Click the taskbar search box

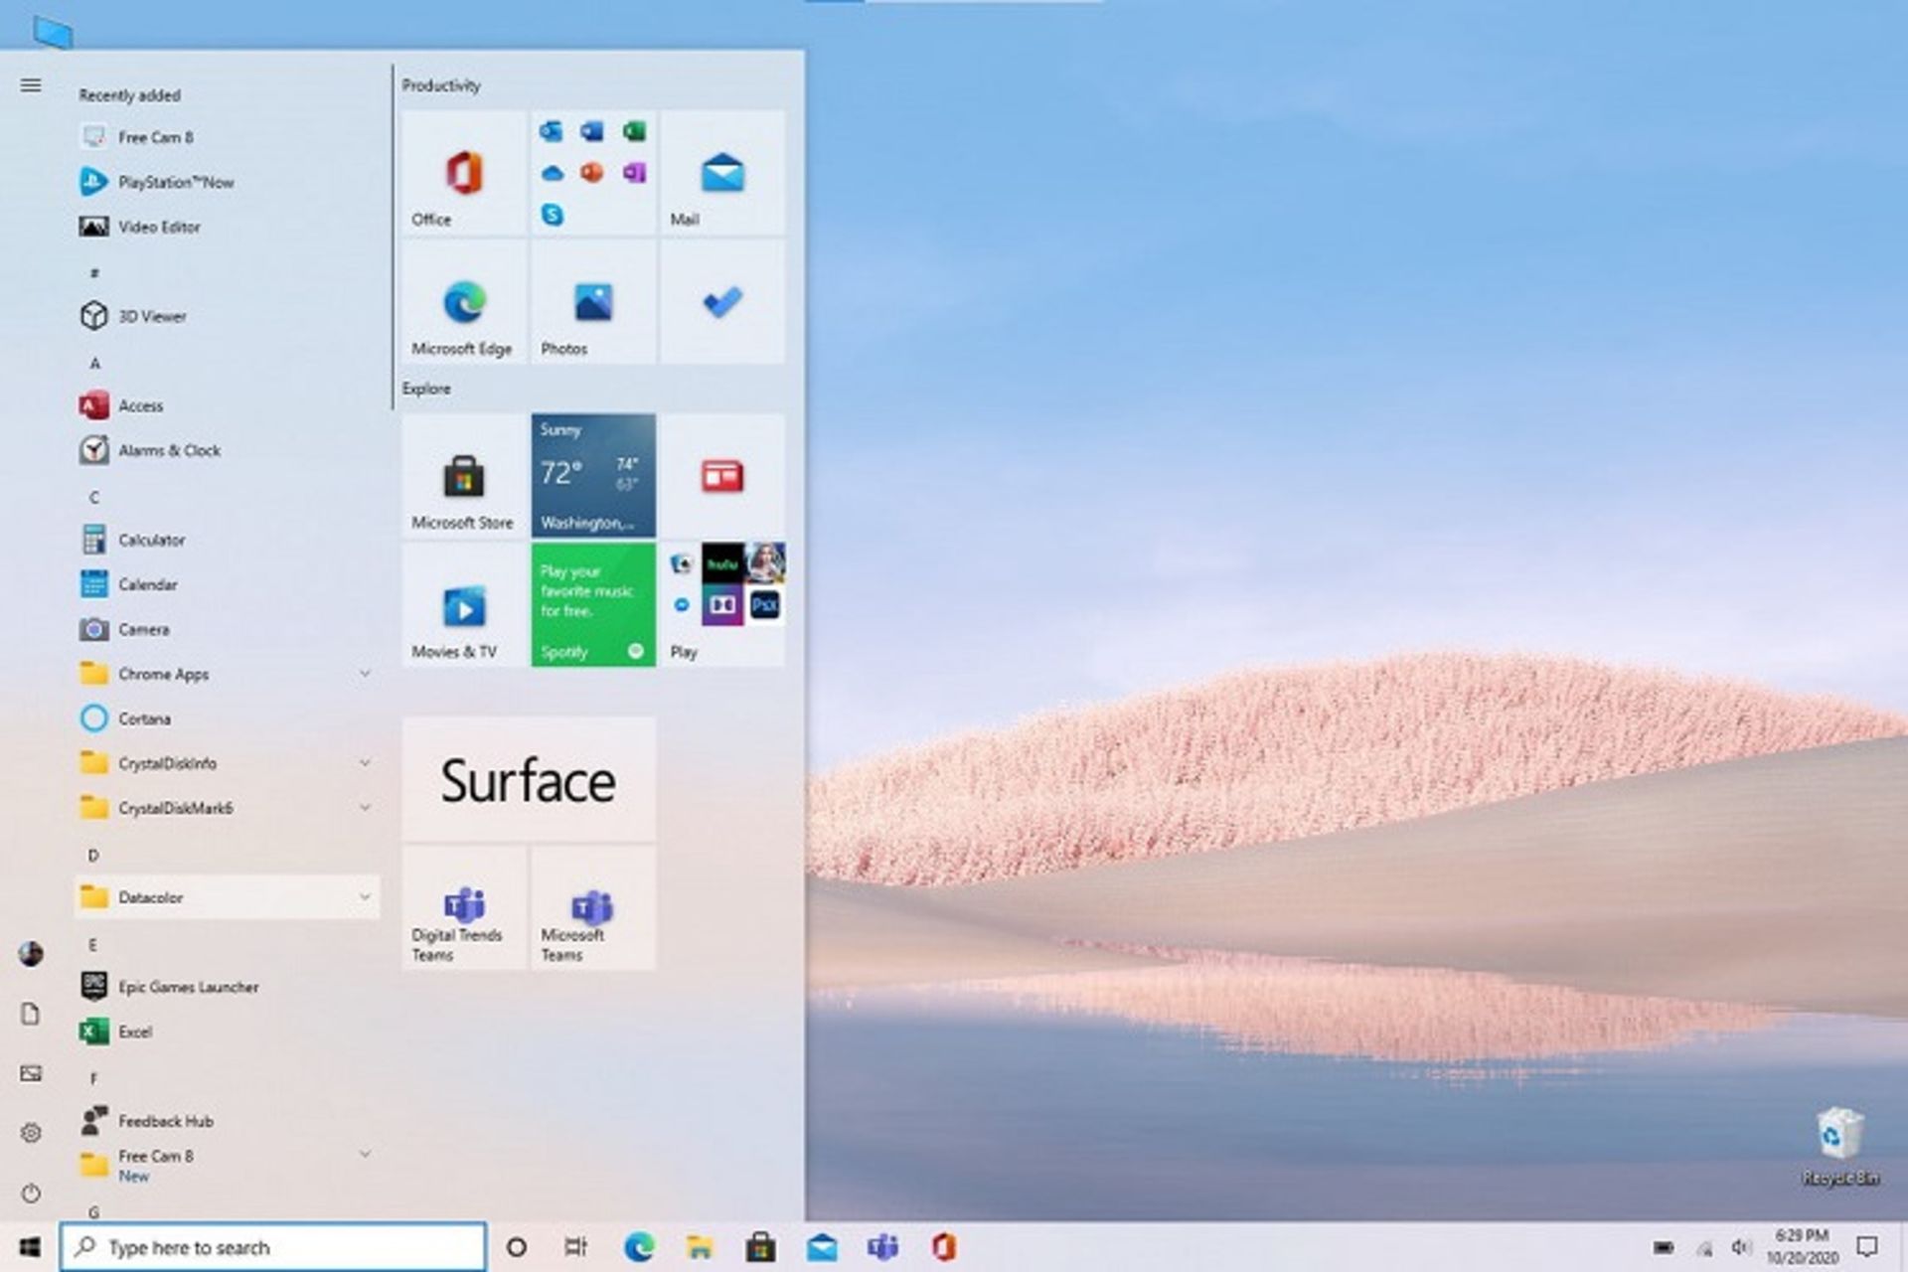pos(273,1247)
